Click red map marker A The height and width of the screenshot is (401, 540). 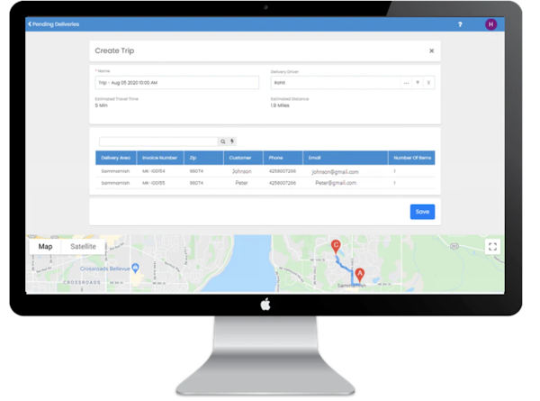pos(360,274)
